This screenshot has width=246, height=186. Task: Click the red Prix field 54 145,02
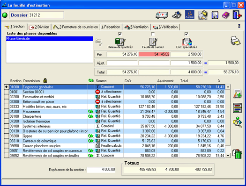[154, 54]
